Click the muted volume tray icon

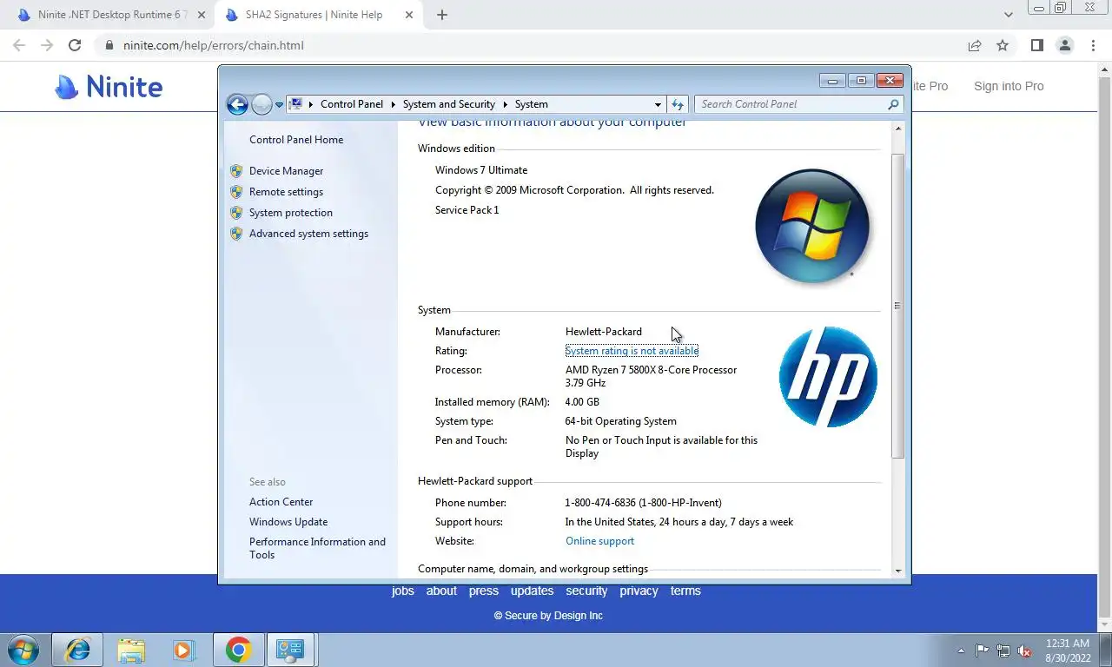(1024, 650)
